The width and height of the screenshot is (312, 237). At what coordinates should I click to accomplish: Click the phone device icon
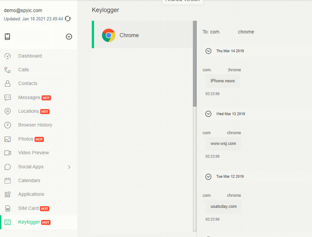click(x=7, y=37)
